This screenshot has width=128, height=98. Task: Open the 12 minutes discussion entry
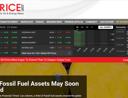coord(122,52)
